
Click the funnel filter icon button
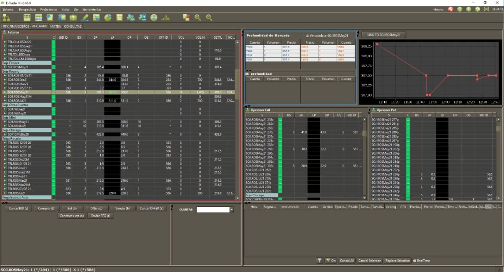[x=320, y=261]
